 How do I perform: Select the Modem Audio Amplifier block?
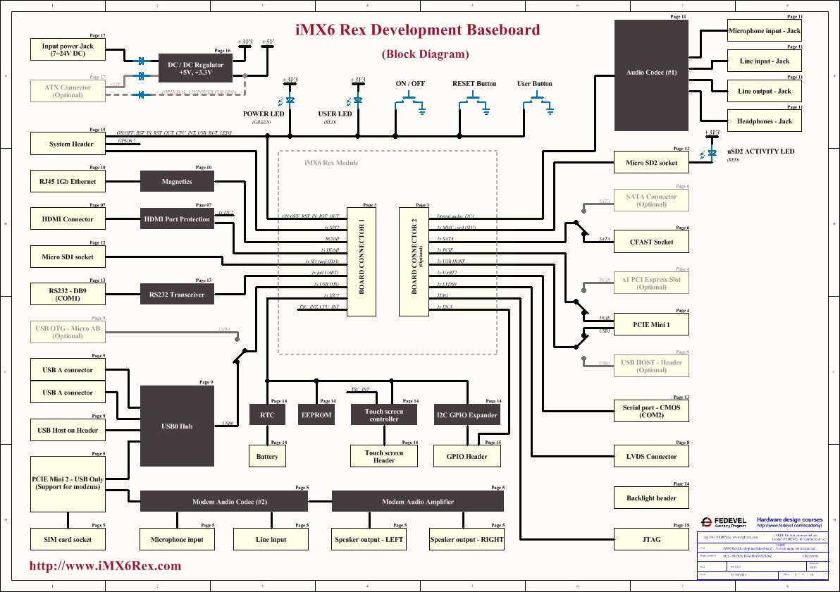(x=418, y=502)
